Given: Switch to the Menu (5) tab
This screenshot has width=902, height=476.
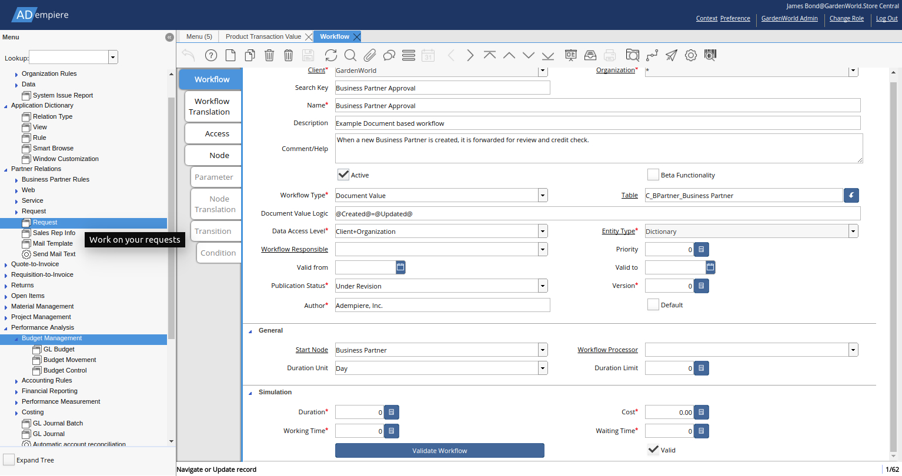Looking at the screenshot, I should [199, 36].
